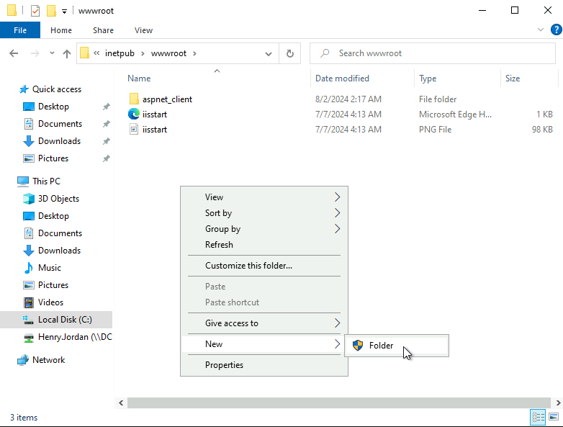Screen dimensions: 563x427
Task: Open the Home ribbon tab
Action: click(61, 30)
